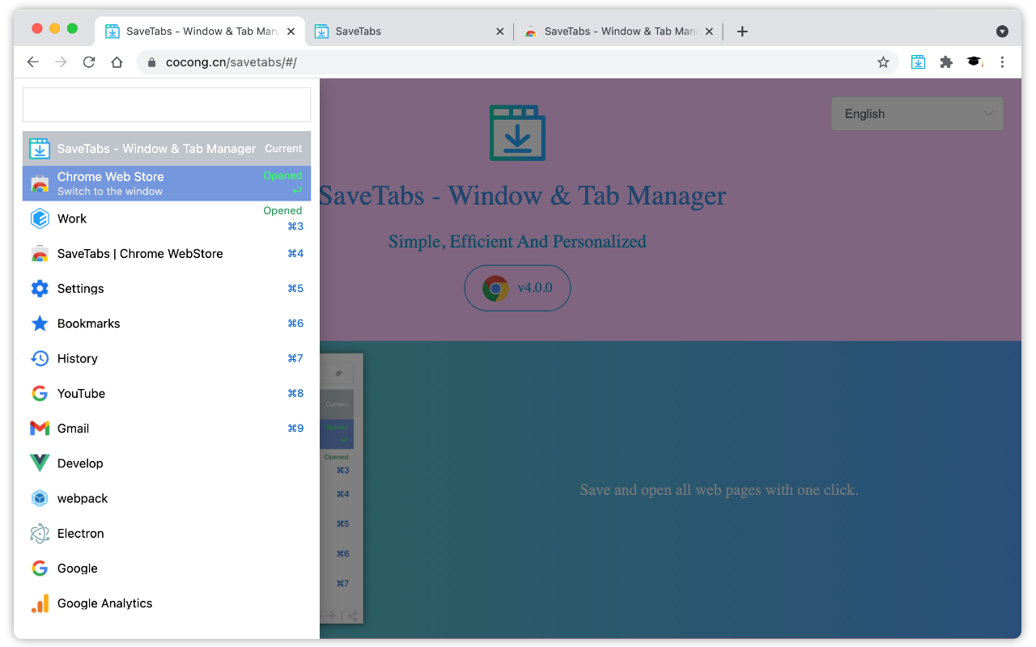Click the SaveTabs extension icon in toolbar

point(918,62)
